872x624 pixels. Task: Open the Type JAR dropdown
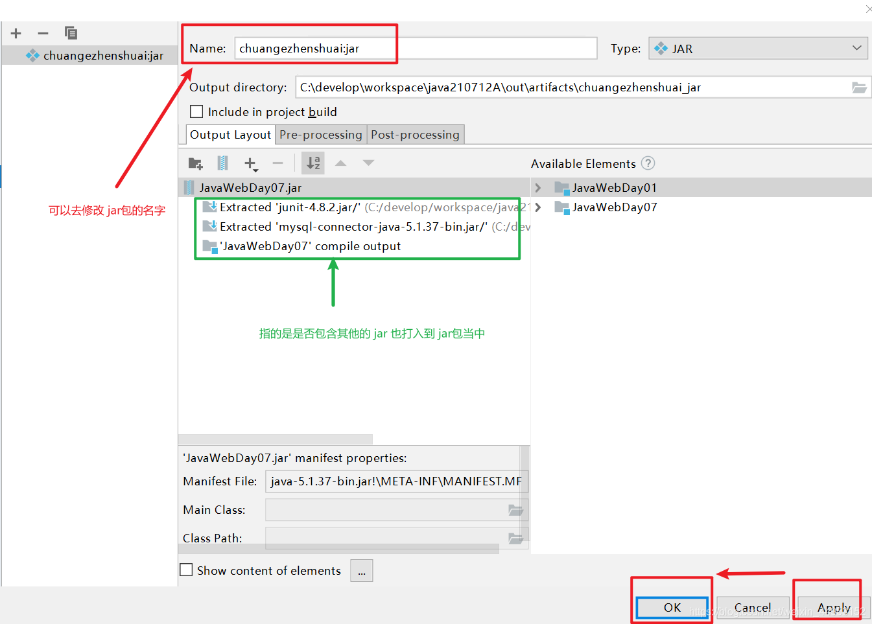point(758,49)
